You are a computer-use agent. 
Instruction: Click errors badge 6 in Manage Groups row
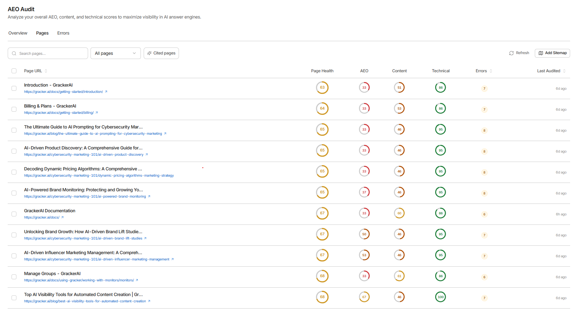pyautogui.click(x=484, y=277)
